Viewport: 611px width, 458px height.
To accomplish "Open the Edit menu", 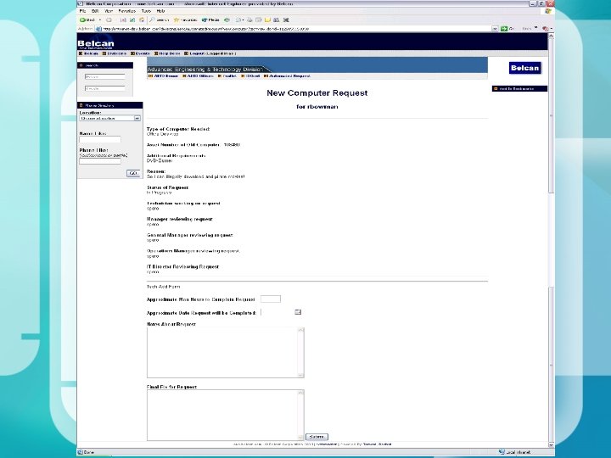I will pos(95,11).
